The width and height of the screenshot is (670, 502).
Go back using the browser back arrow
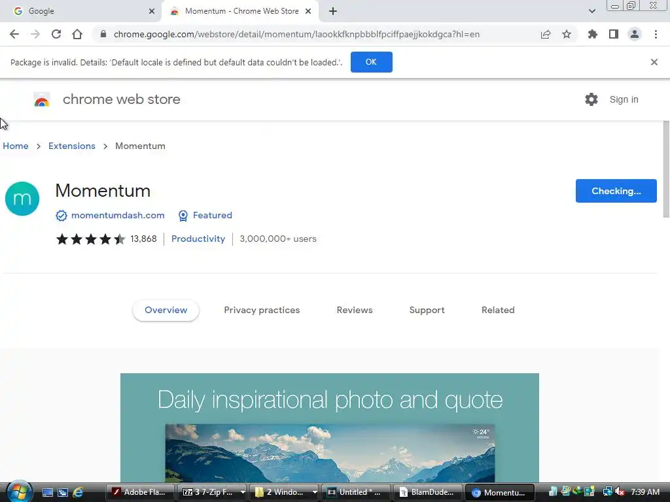(14, 34)
